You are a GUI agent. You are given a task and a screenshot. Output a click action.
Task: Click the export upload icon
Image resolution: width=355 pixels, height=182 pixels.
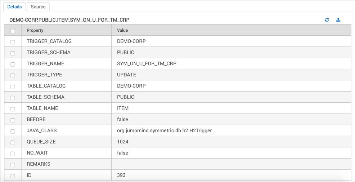click(x=338, y=20)
